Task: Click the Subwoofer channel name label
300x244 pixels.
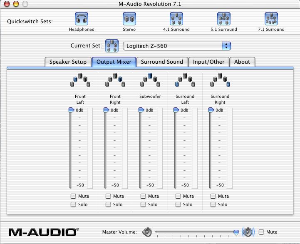Action: click(x=150, y=96)
